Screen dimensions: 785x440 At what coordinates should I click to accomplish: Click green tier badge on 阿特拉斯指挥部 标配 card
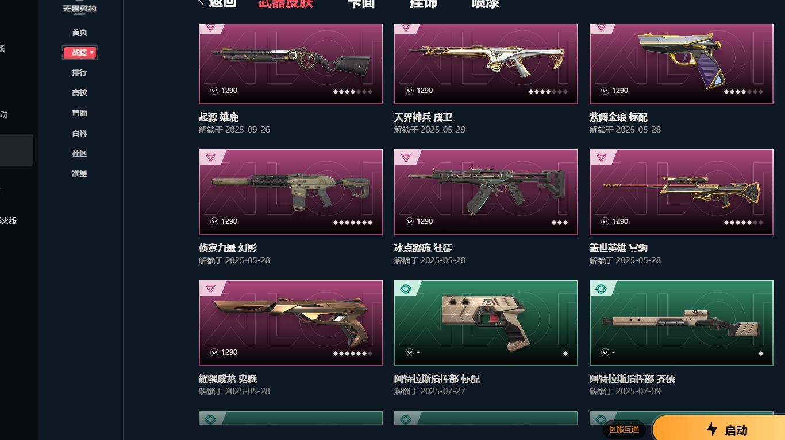406,289
